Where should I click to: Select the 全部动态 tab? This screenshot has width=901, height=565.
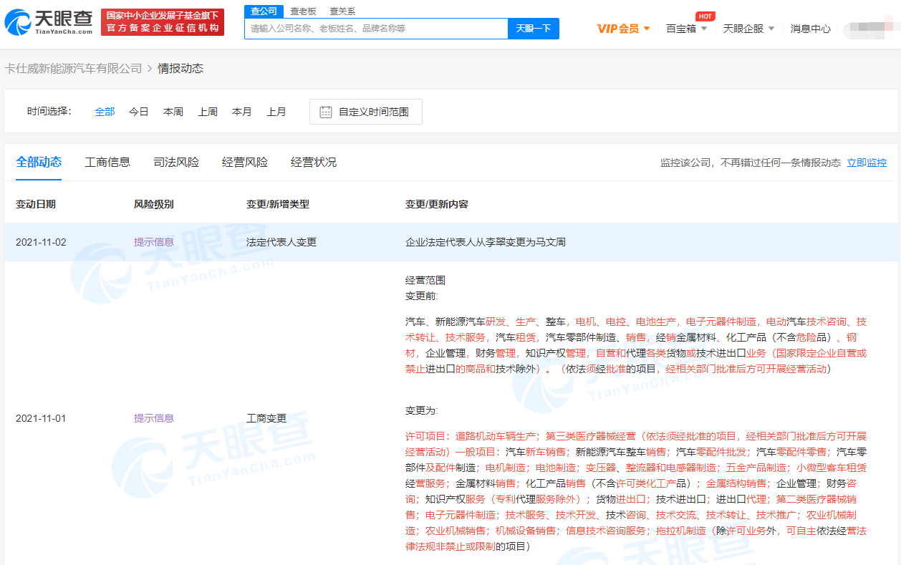39,162
